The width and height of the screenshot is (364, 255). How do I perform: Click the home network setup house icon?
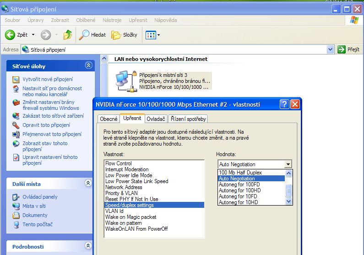[16, 89]
